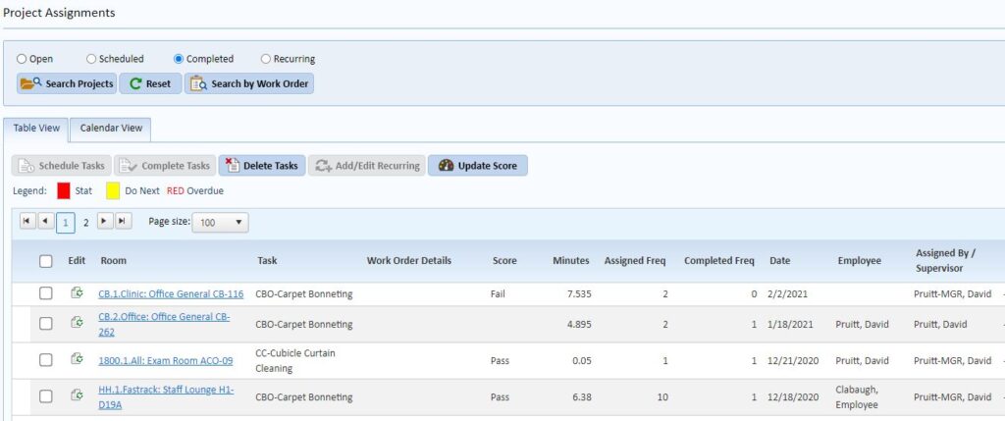Viewport: 1005px width, 421px height.
Task: Go to first page of results
Action: 27,222
